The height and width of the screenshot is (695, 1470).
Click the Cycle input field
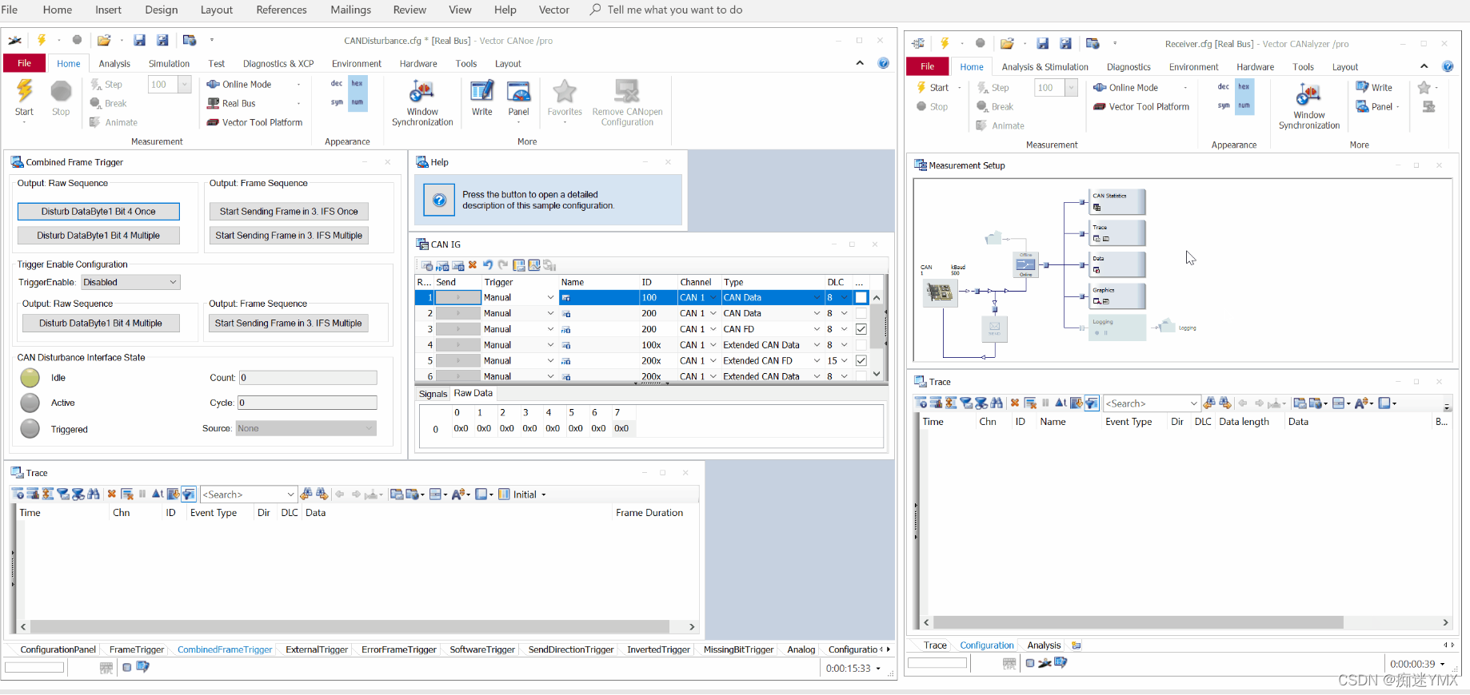point(307,403)
